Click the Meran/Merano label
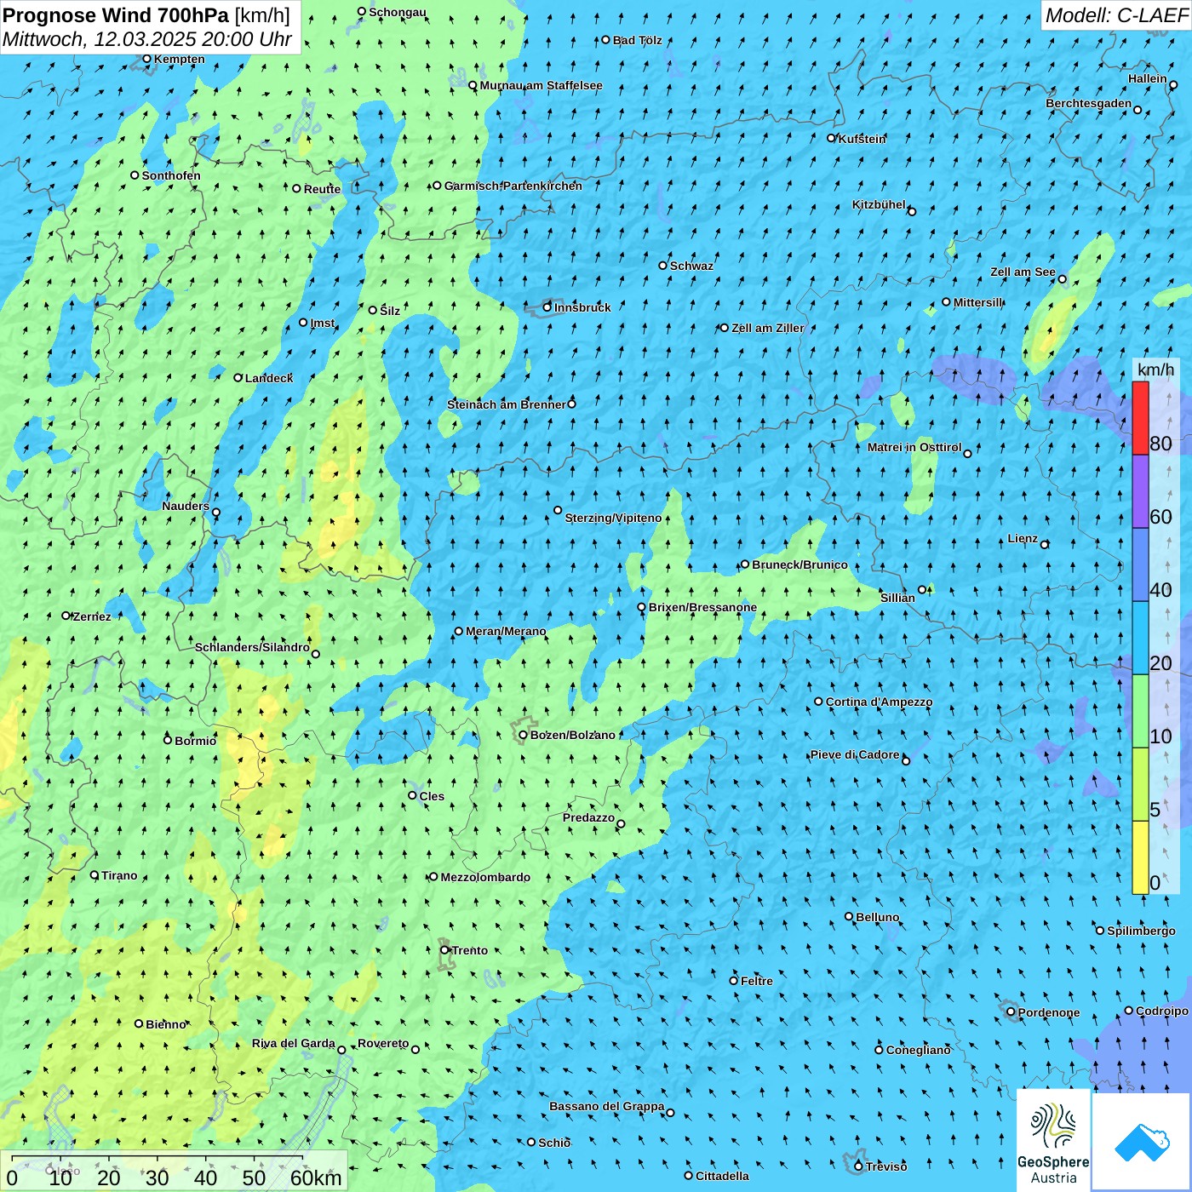The width and height of the screenshot is (1192, 1192). (x=506, y=631)
